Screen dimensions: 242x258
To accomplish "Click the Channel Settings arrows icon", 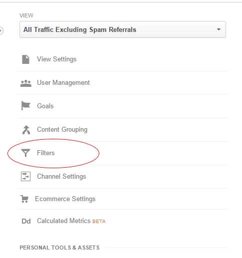I will click(25, 176).
